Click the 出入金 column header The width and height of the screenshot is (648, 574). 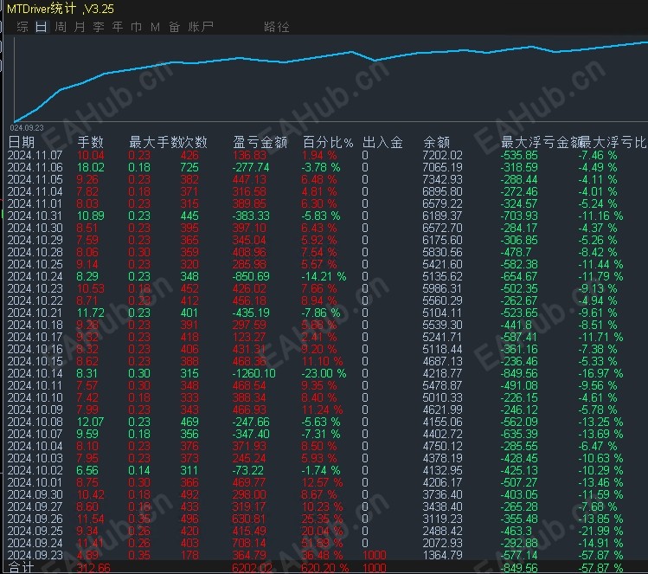382,142
